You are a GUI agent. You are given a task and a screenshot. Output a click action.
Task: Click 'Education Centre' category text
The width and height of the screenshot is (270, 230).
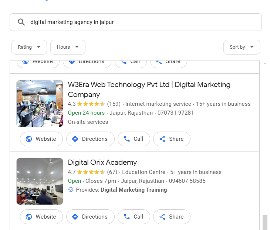point(144,172)
